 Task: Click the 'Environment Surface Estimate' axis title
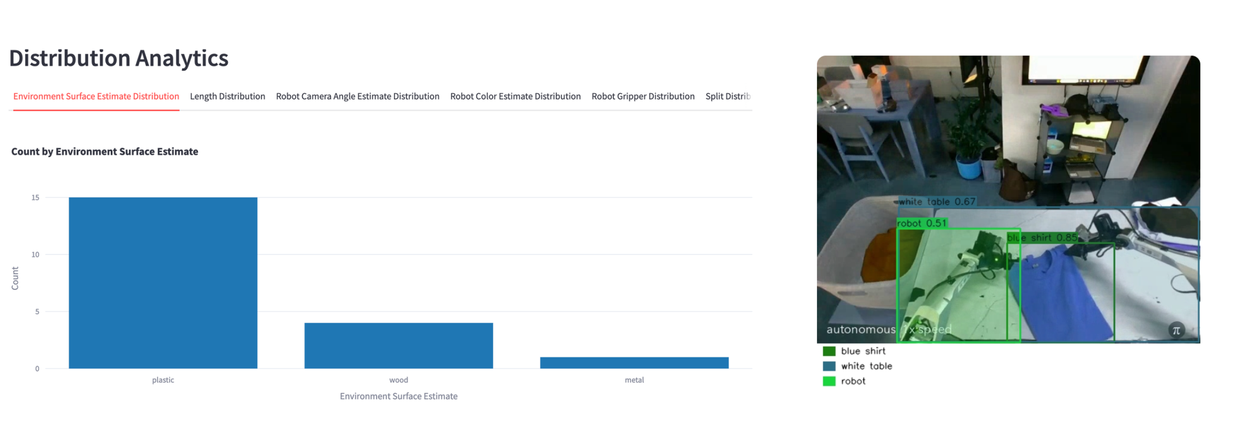(x=399, y=396)
